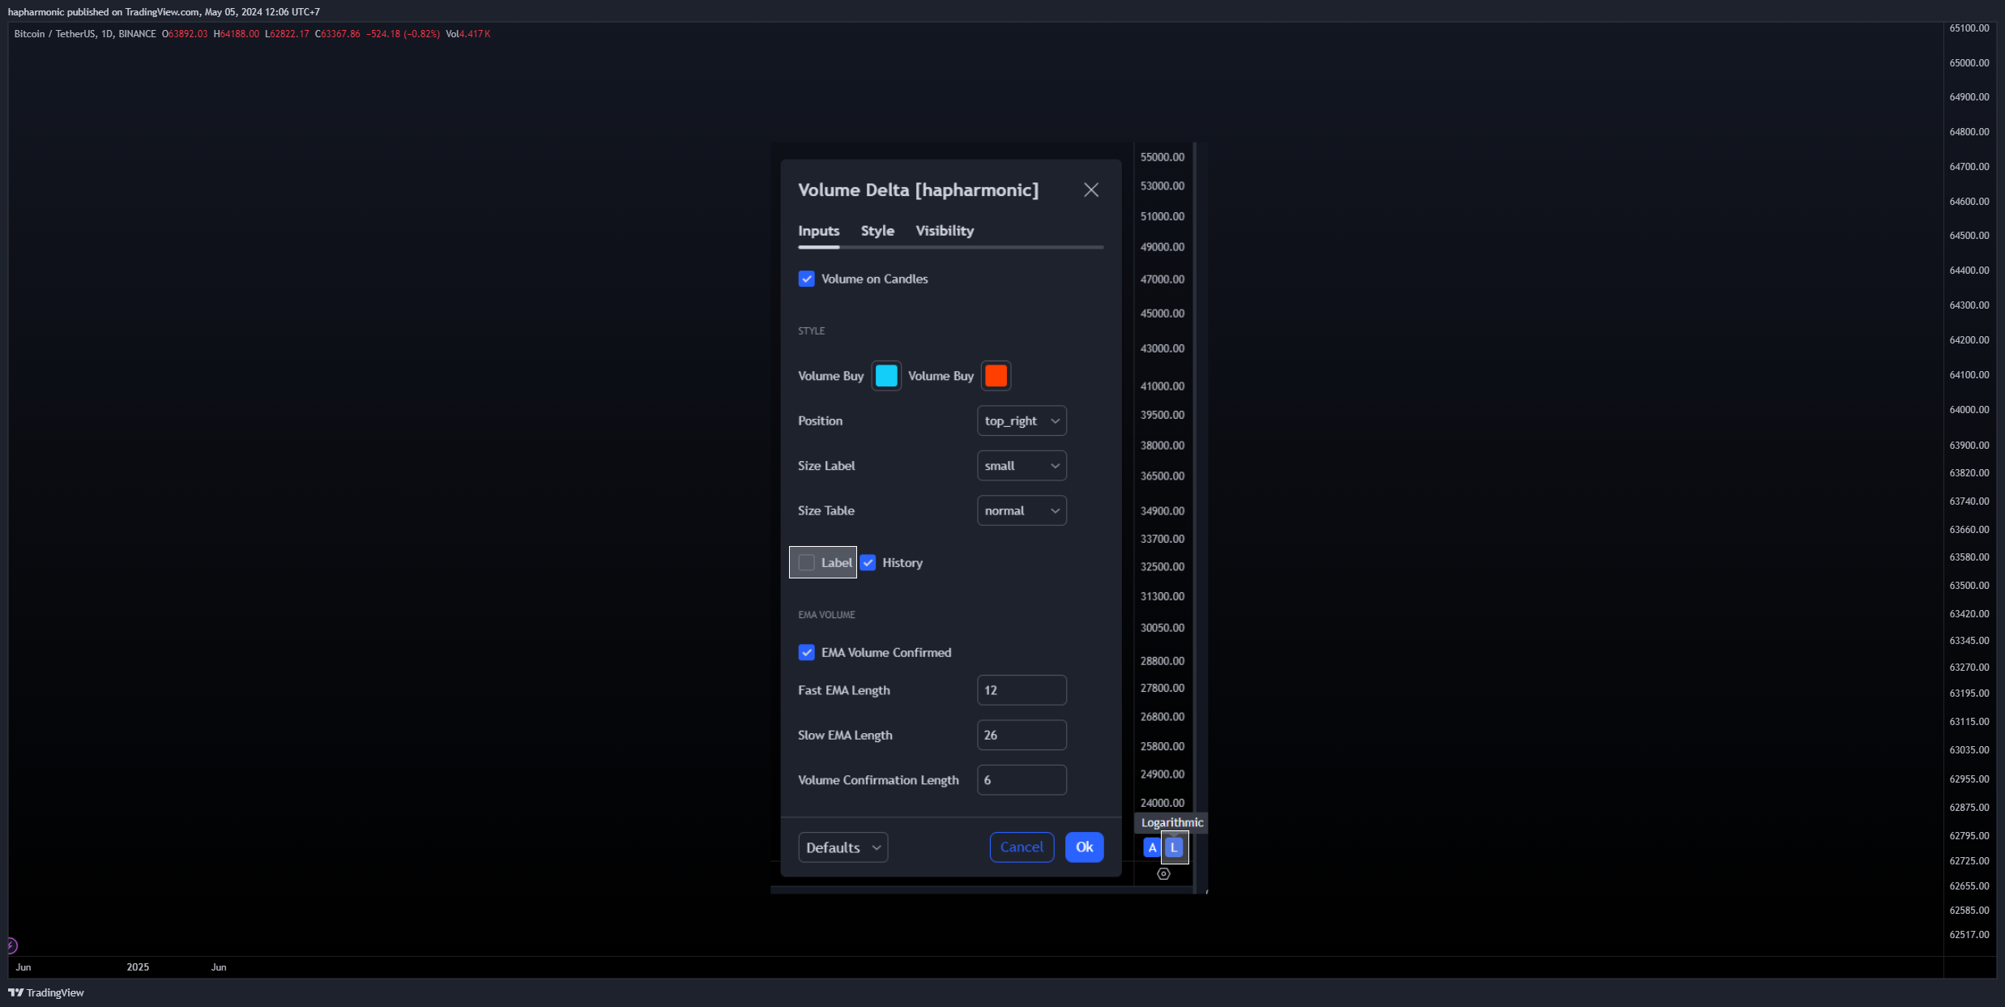Click the 'Volume Delta [hapharmonic]' dialog title
2005x1007 pixels.
918,190
